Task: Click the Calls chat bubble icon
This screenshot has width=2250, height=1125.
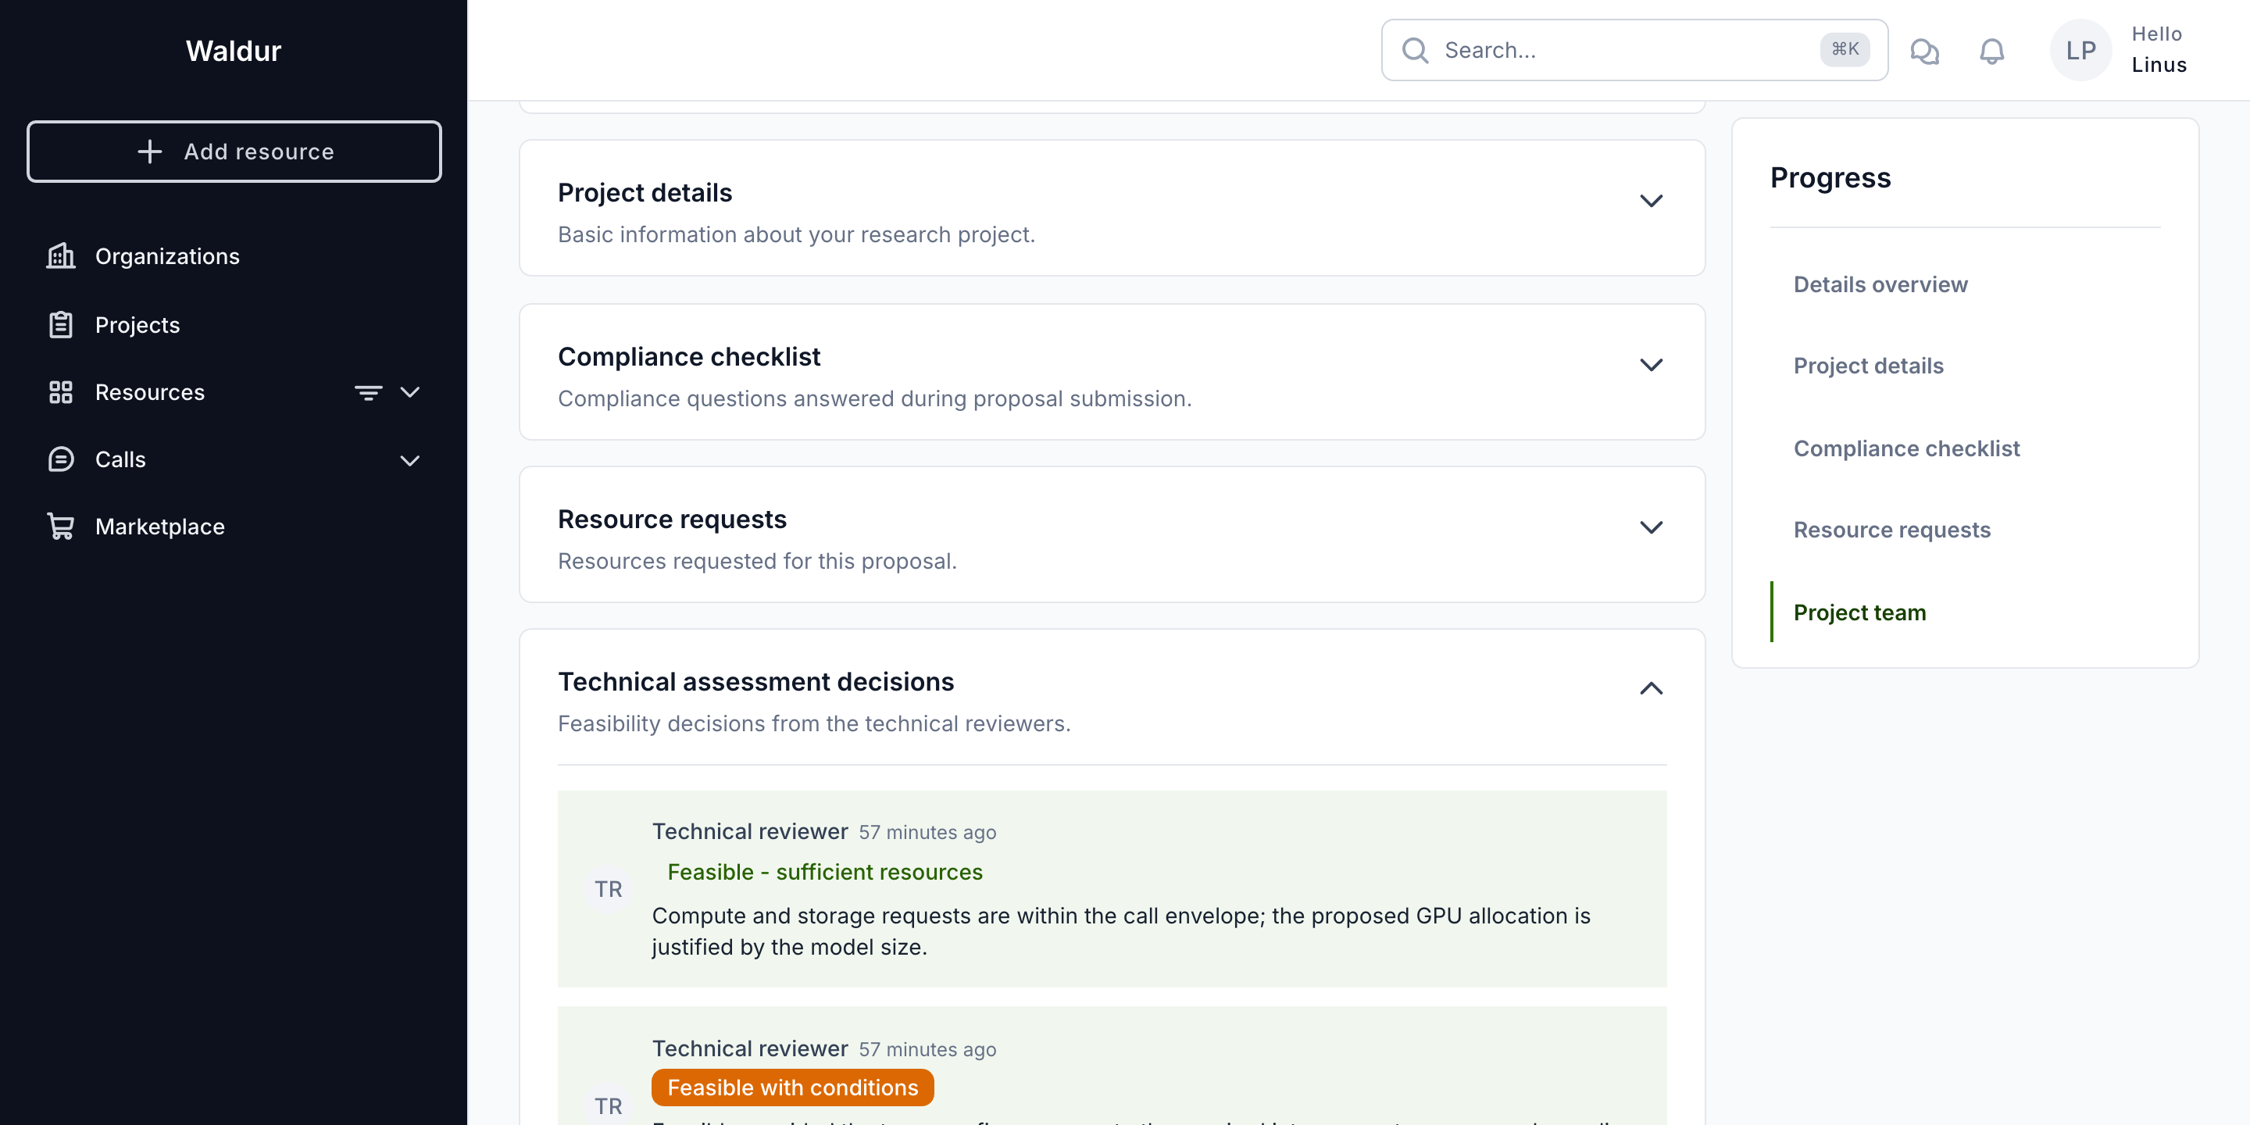Action: point(60,459)
